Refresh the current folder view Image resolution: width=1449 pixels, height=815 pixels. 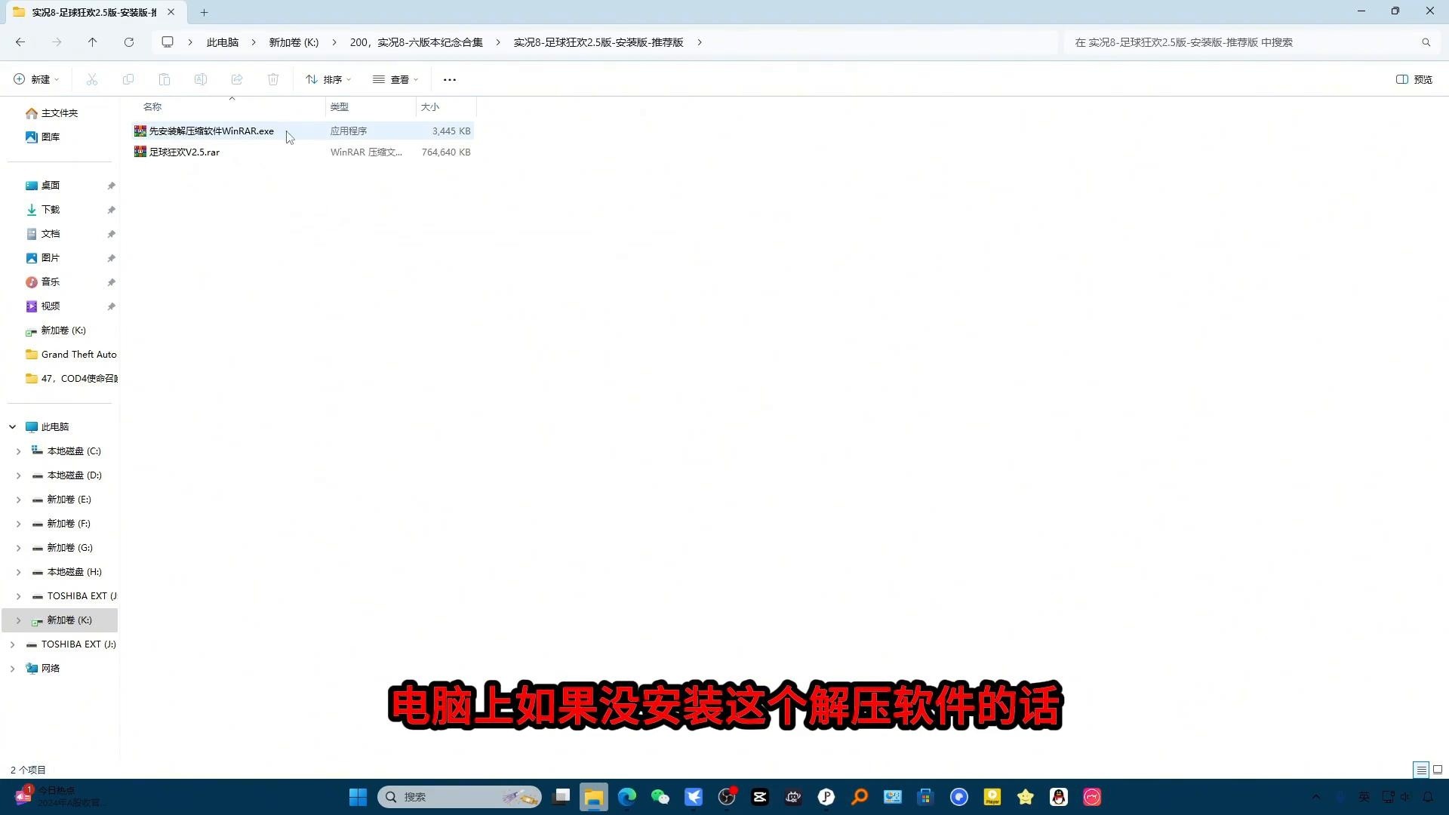pyautogui.click(x=129, y=42)
